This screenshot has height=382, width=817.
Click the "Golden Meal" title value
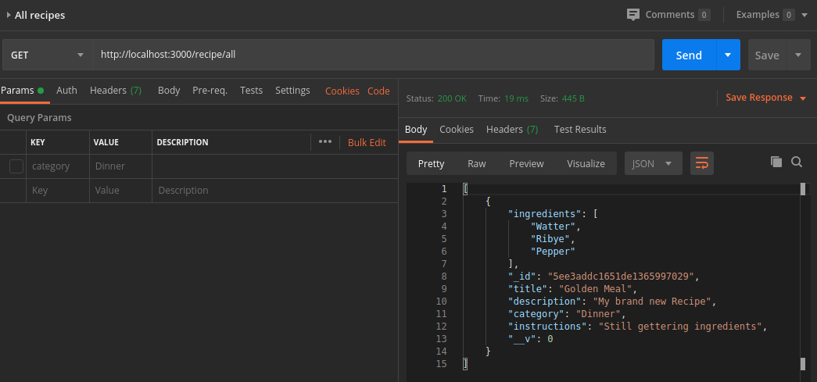click(x=595, y=289)
